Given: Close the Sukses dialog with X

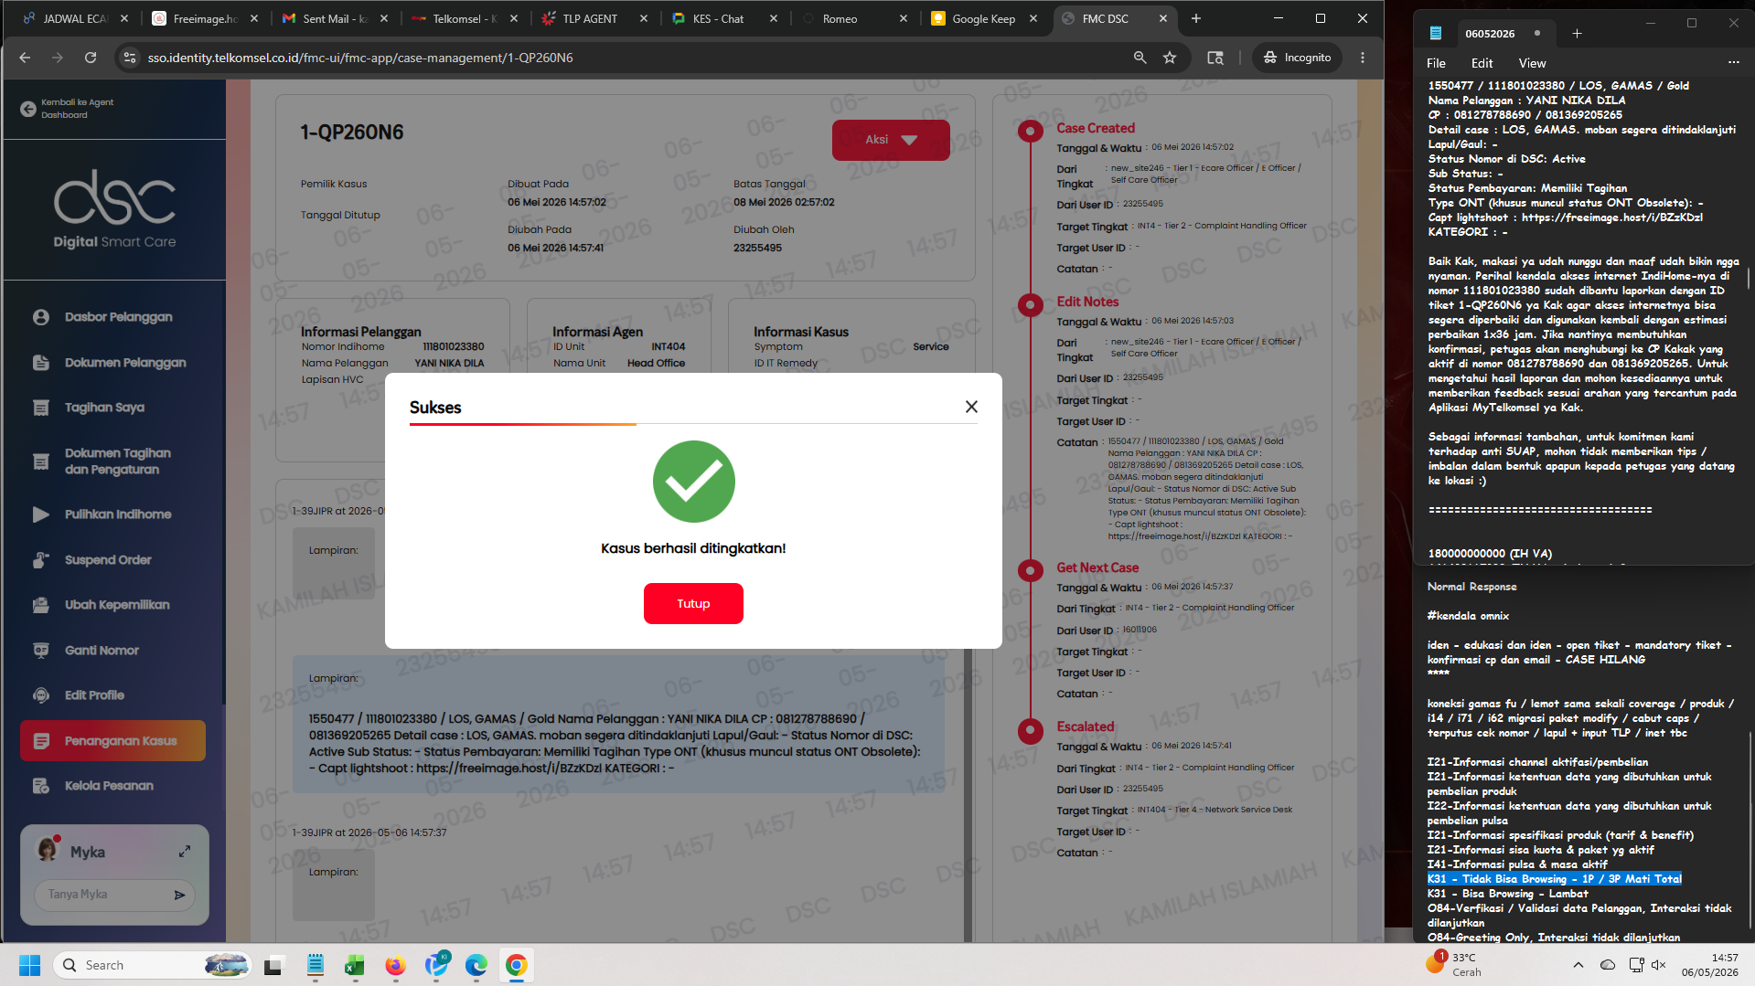Looking at the screenshot, I should tap(971, 407).
